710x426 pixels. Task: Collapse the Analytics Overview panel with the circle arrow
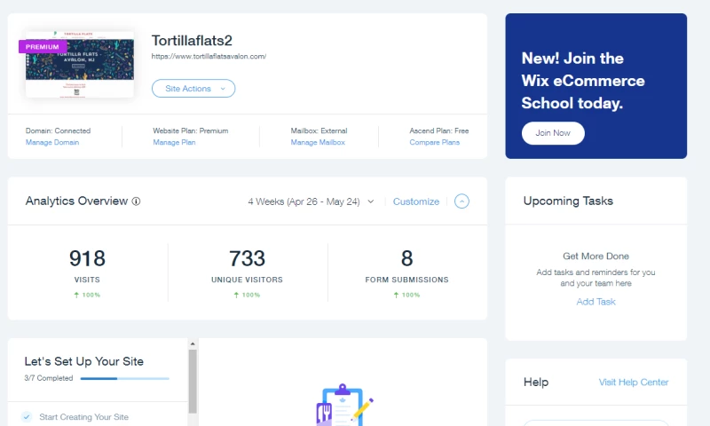(x=461, y=201)
